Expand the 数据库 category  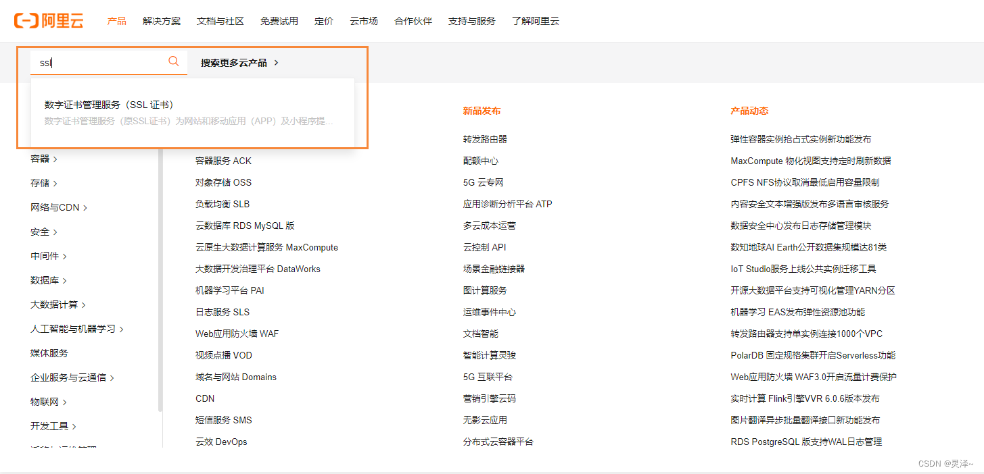49,280
